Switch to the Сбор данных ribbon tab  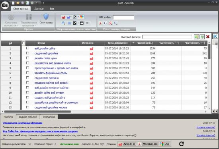click(x=21, y=9)
